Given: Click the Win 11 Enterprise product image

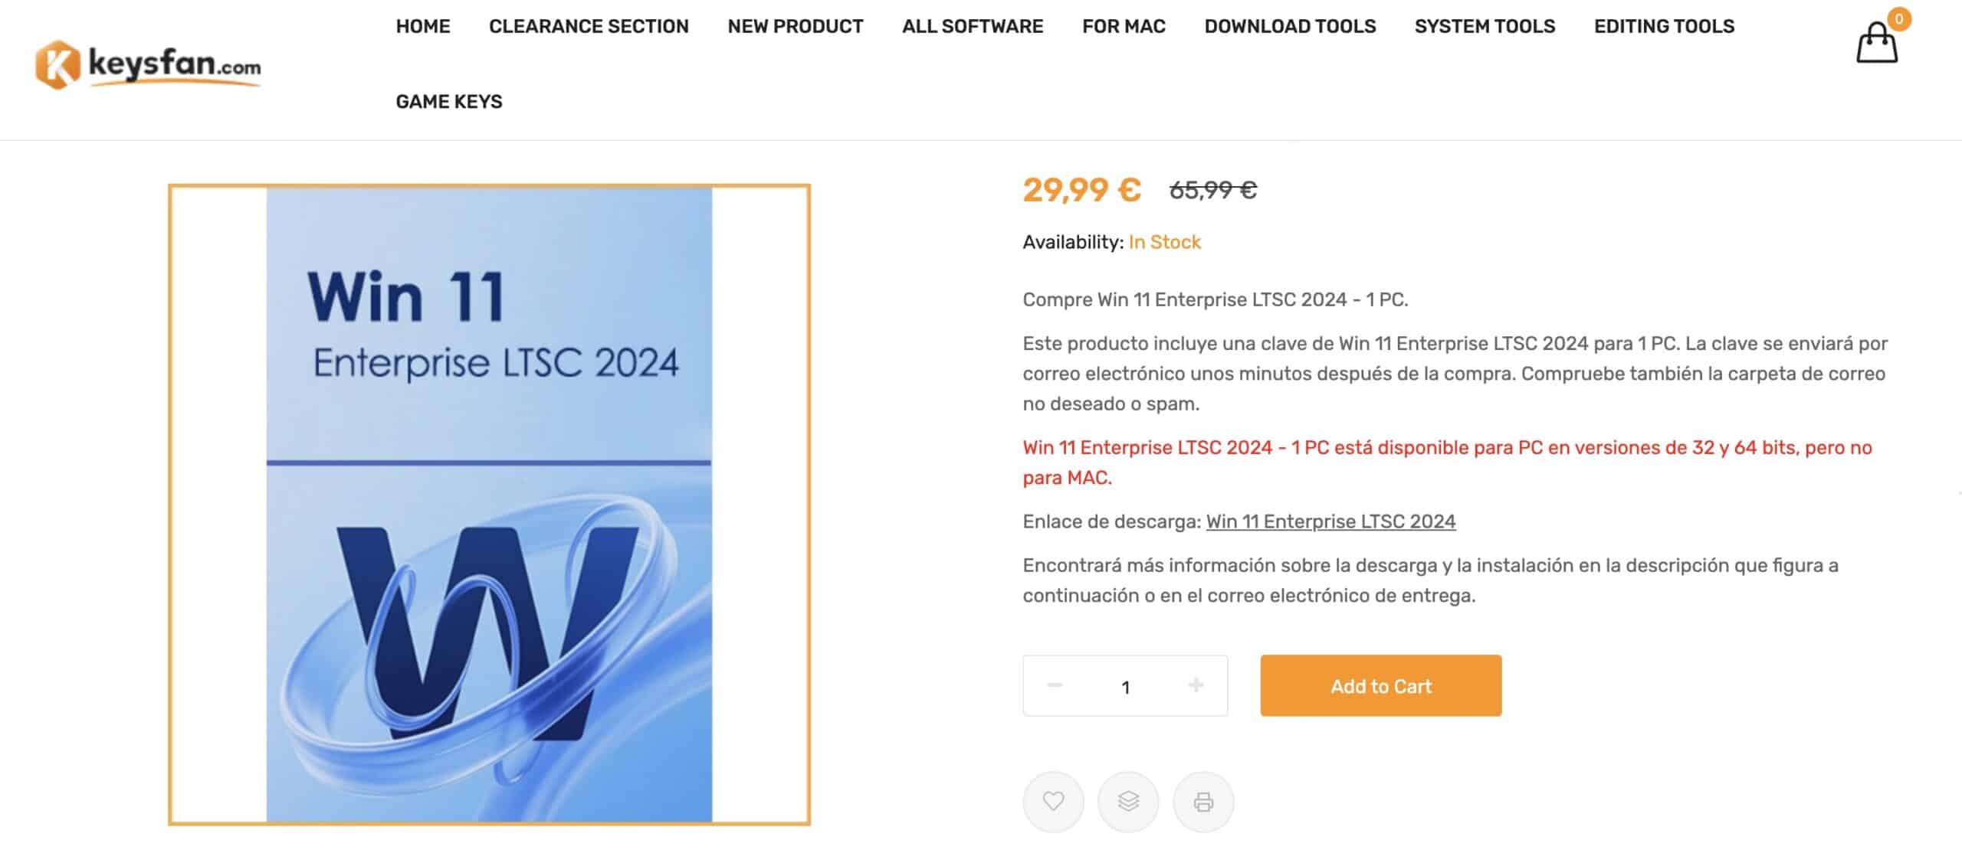Looking at the screenshot, I should click(x=489, y=505).
